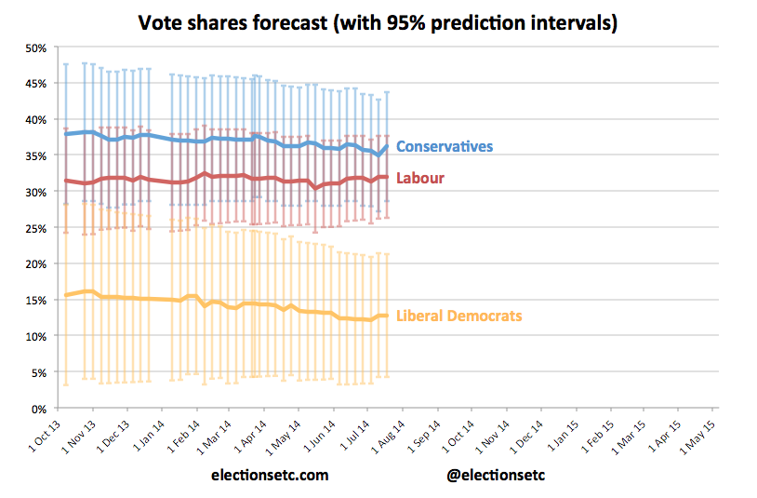The width and height of the screenshot is (757, 498).
Task: Click the chart title about vote shares forecast
Action: coord(378,22)
